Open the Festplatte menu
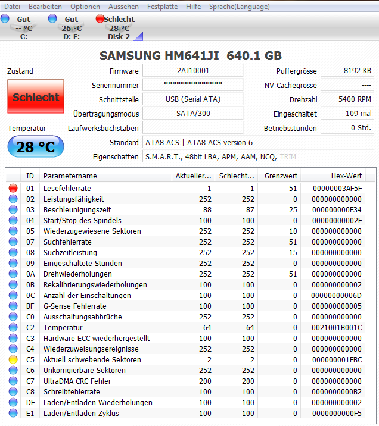 (x=163, y=7)
